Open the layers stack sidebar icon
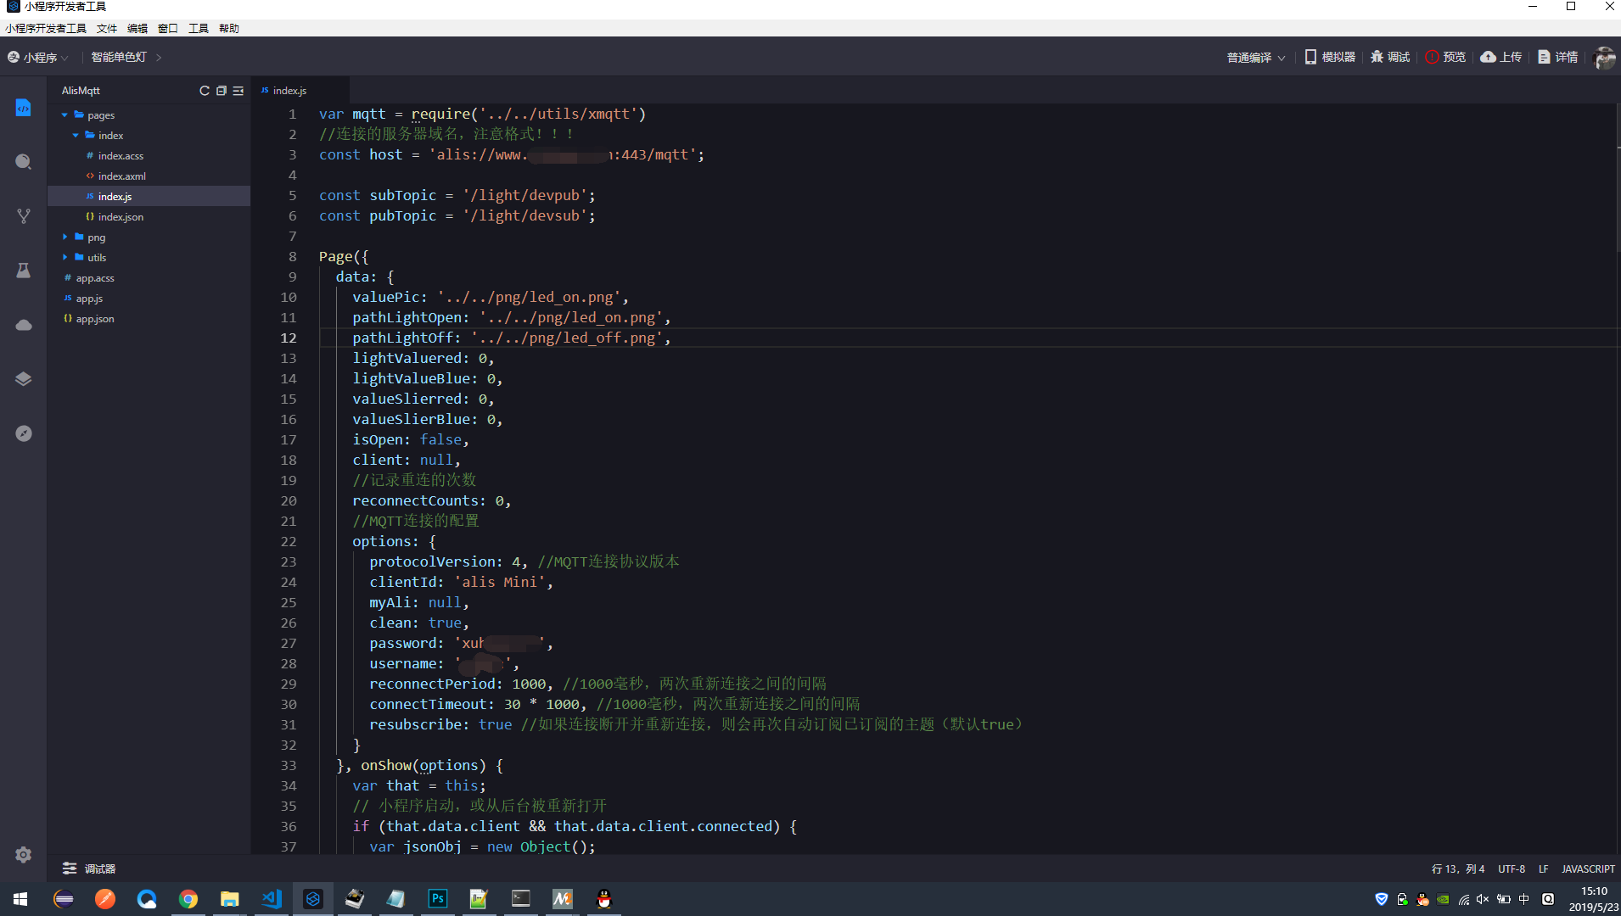Viewport: 1621px width, 916px height. point(23,379)
